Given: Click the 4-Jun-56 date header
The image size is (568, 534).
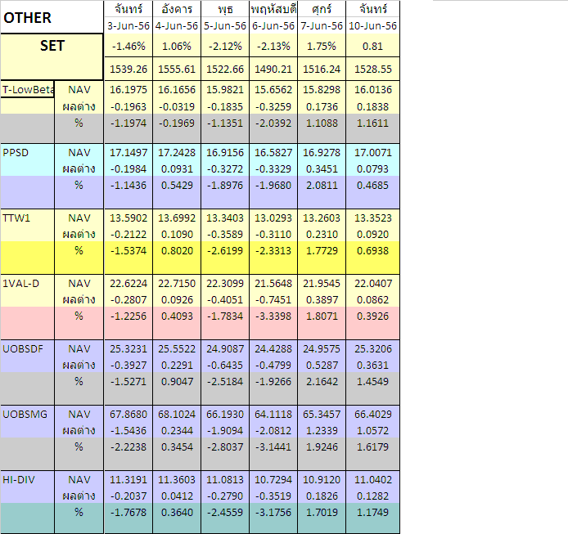Looking at the screenshot, I should click(x=177, y=26).
